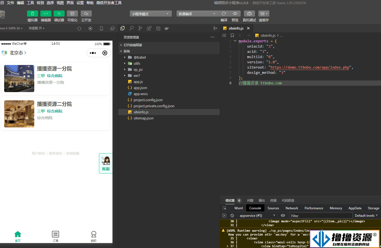This screenshot has height=248, width=381.
Task: Click the compile refresh icon
Action: point(224,14)
